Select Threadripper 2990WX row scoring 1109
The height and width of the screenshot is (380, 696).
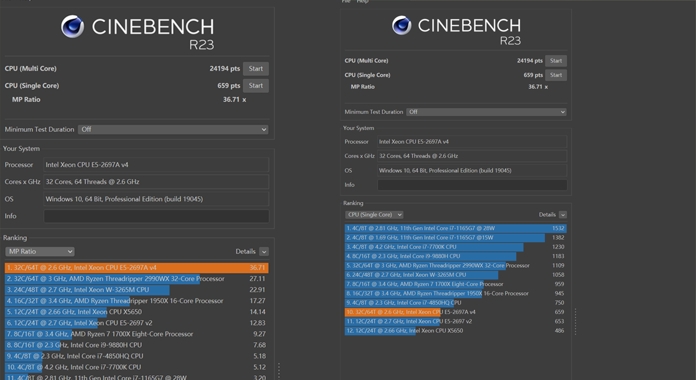456,265
